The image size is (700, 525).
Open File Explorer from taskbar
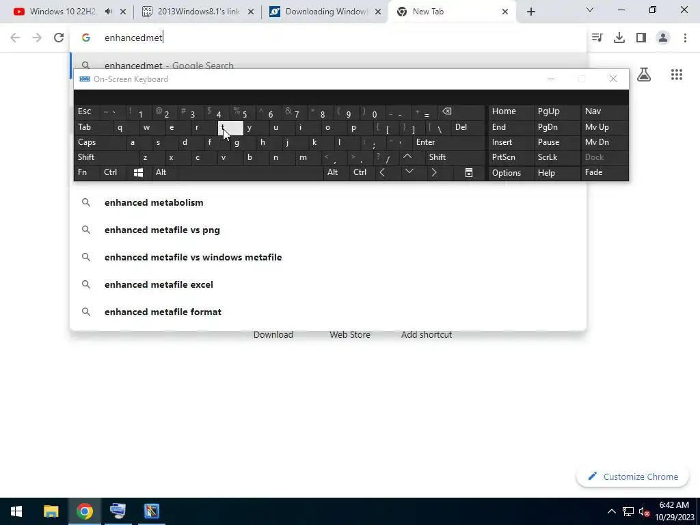coord(51,511)
